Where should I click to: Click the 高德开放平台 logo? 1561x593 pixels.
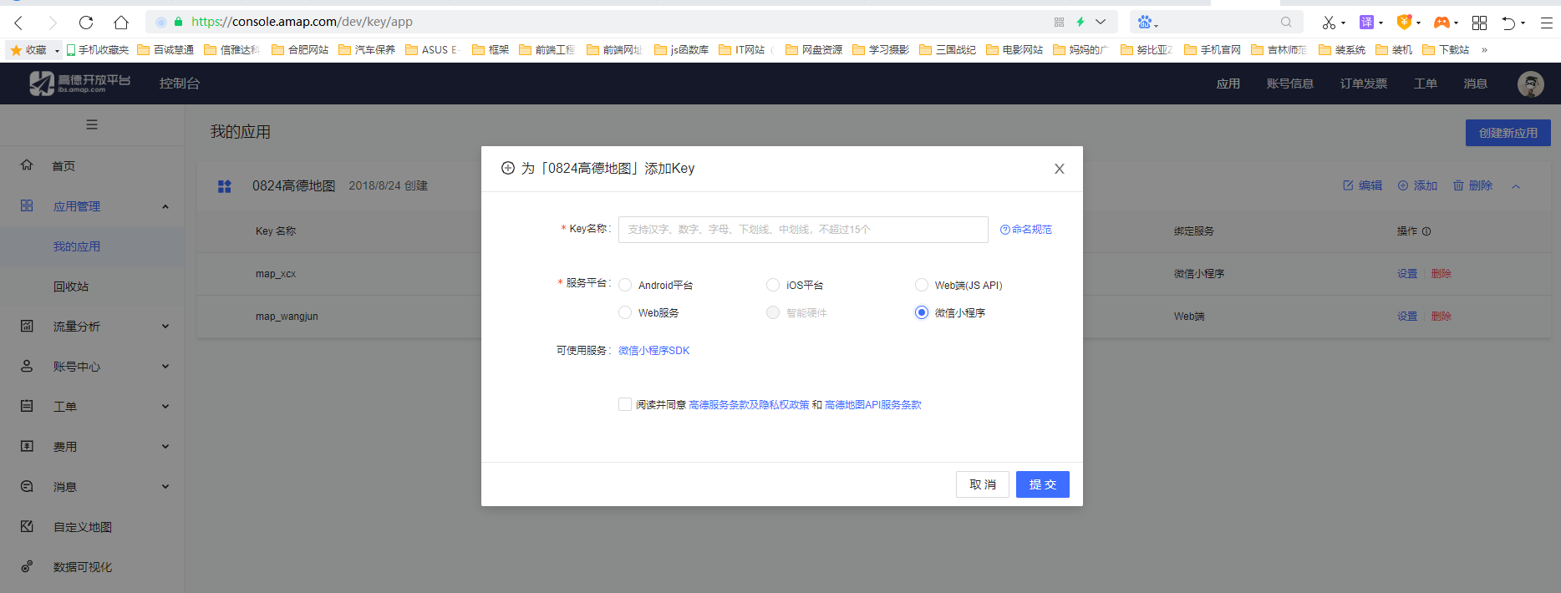tap(80, 83)
